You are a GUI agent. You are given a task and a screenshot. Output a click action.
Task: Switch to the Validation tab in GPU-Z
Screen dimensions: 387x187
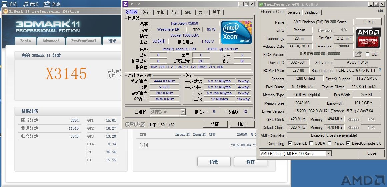312,12
